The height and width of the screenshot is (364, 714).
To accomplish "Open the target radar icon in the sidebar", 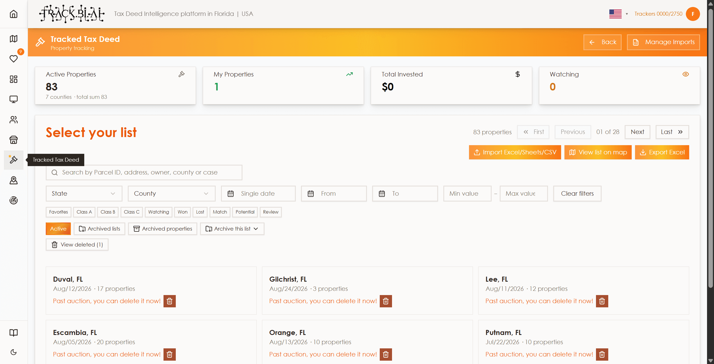I will click(x=13, y=200).
